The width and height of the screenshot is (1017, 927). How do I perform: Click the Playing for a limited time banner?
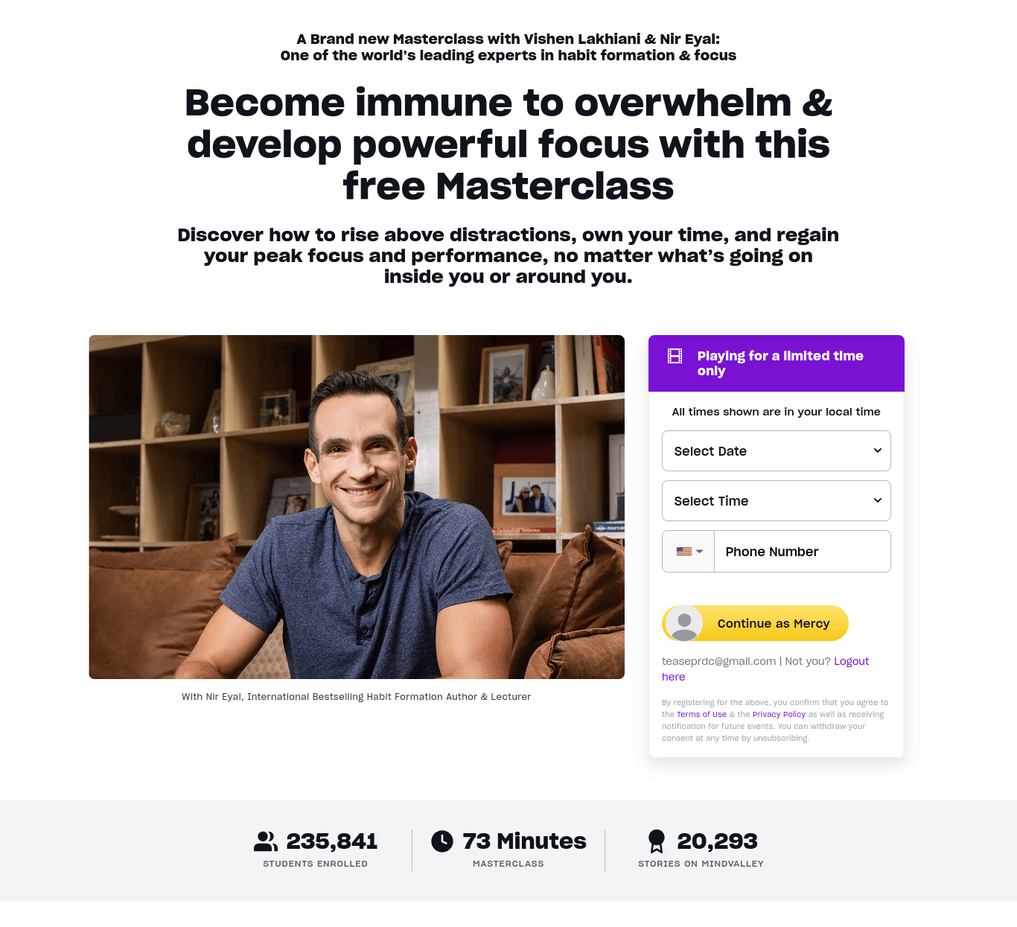777,363
